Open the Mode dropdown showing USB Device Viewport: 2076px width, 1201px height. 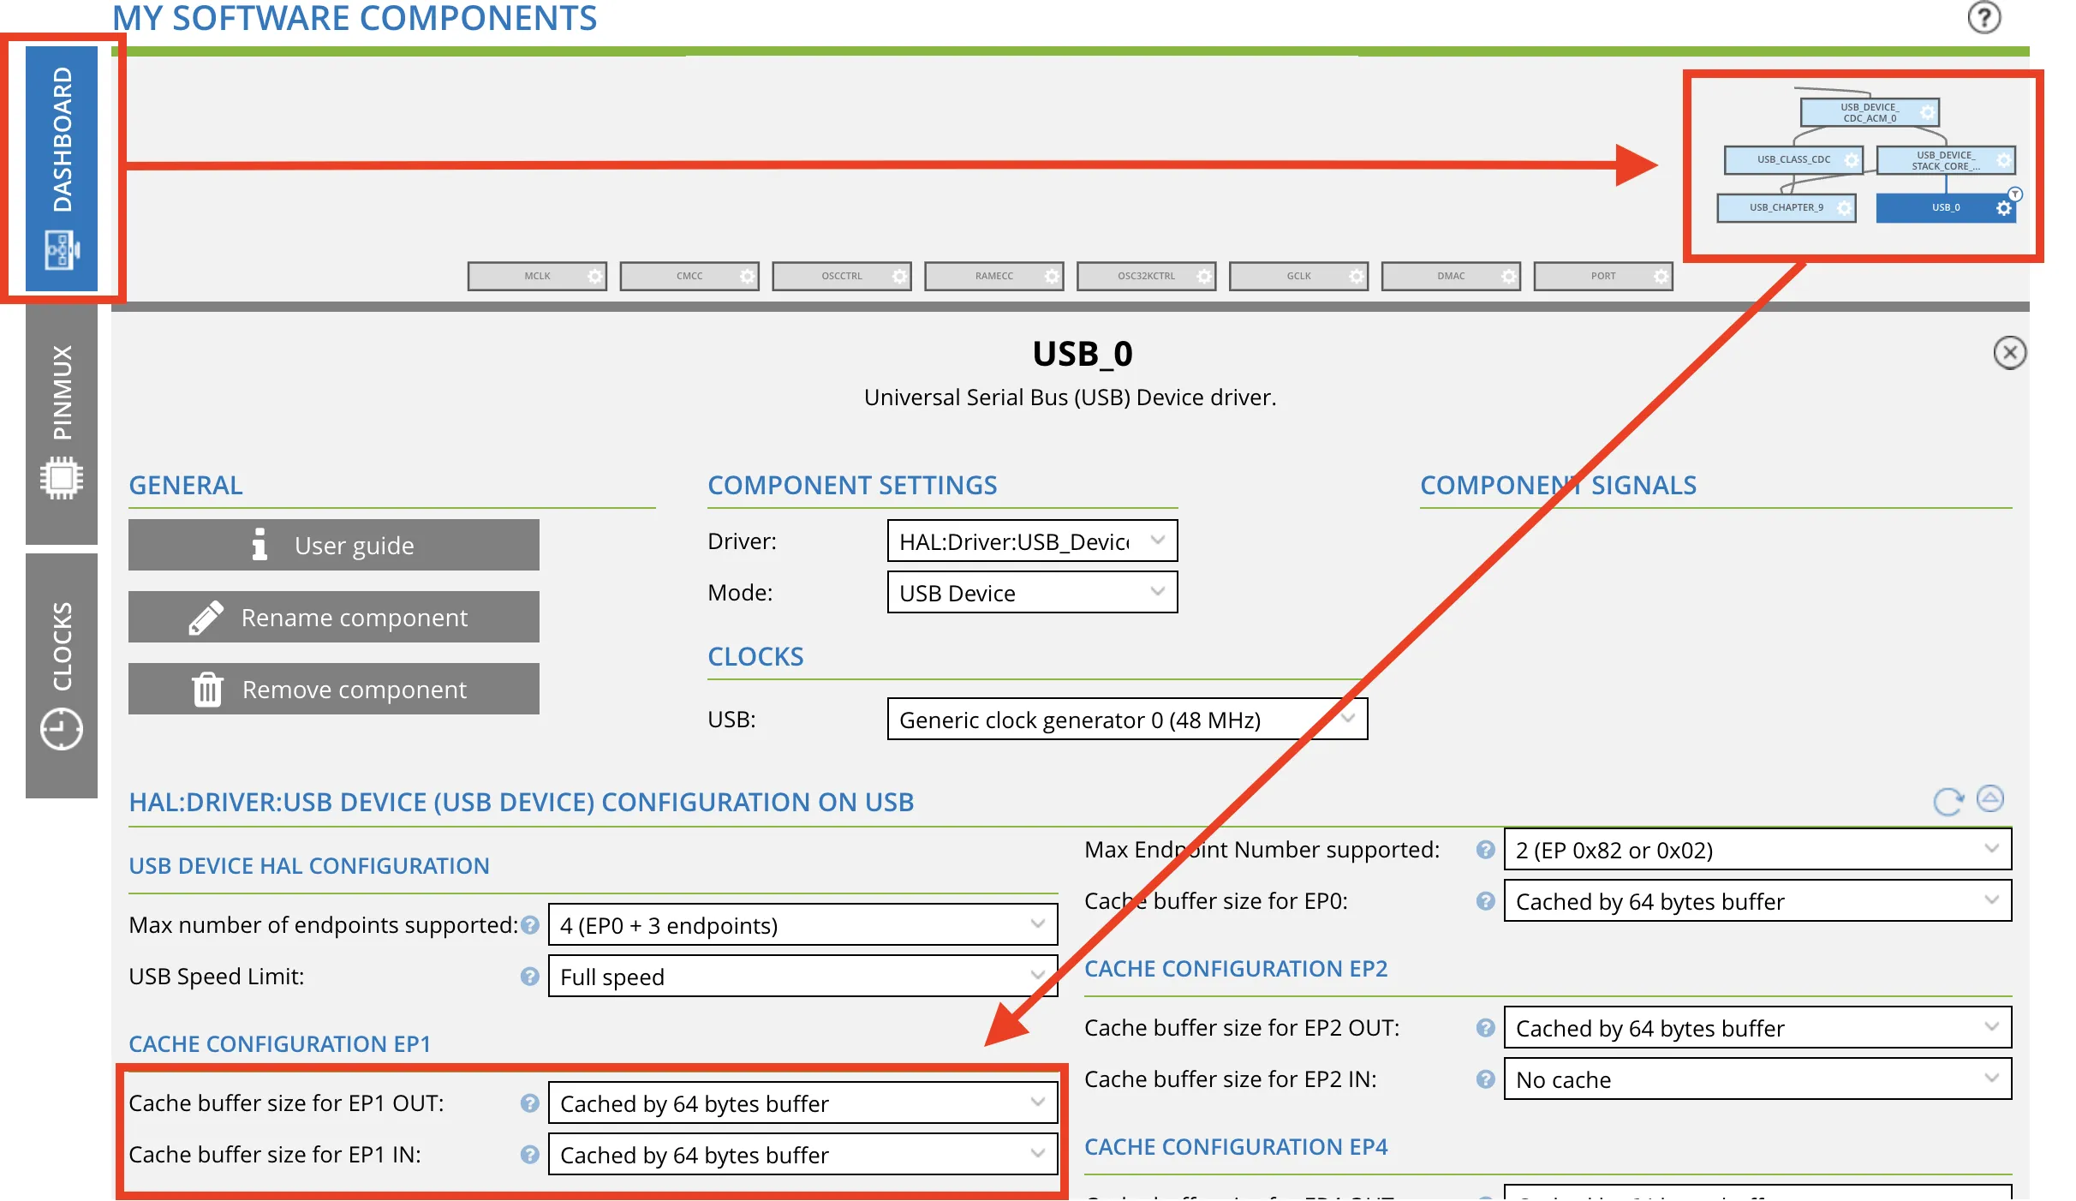(x=1032, y=593)
